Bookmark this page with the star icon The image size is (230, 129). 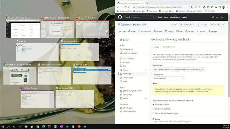[199, 7]
